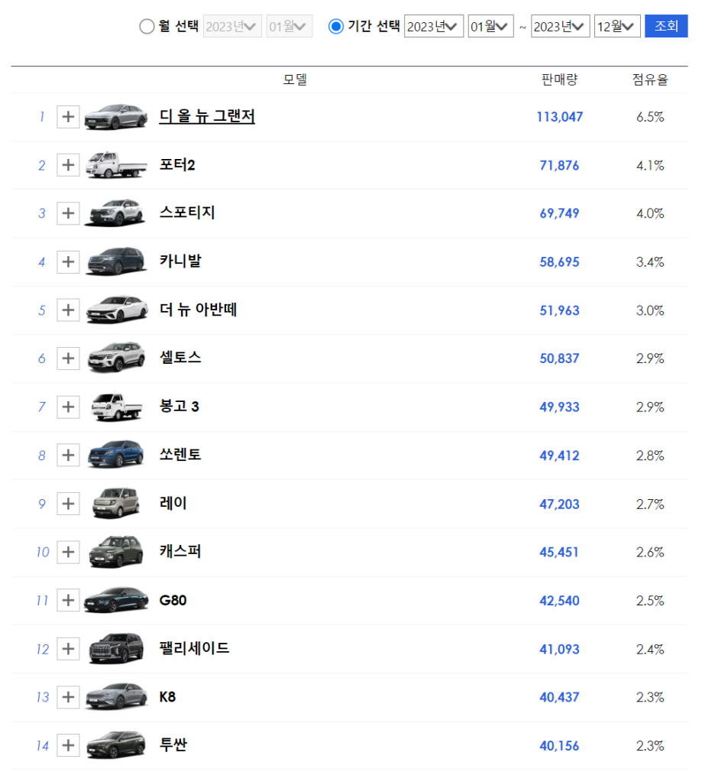Open the 더 뉴 아반떼 model link
Viewport: 715px width, 772px height.
pos(198,310)
